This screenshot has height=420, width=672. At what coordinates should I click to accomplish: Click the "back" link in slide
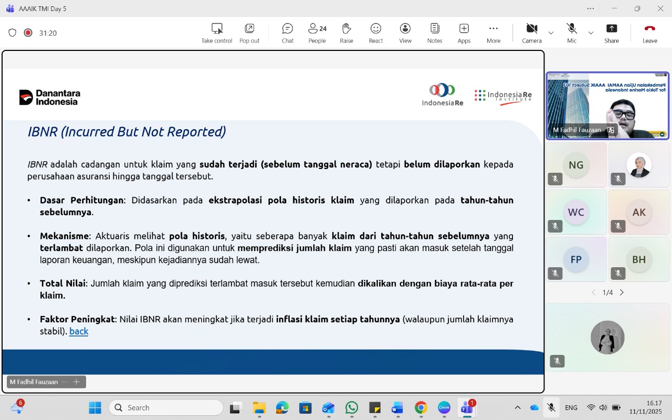click(x=79, y=331)
